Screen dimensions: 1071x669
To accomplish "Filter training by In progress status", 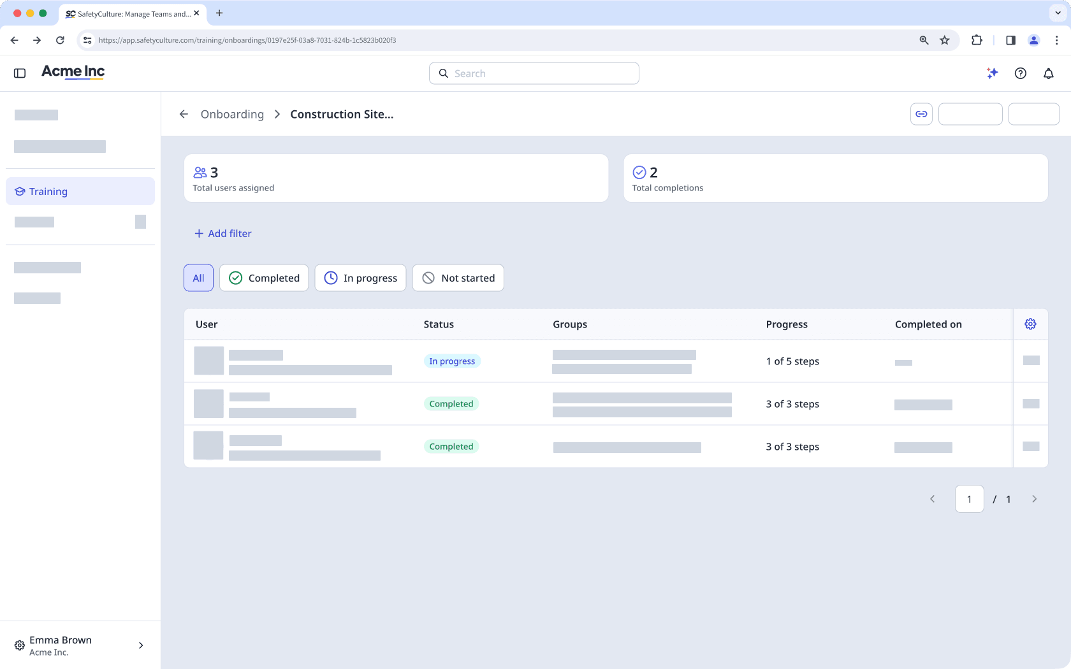I will tap(360, 278).
